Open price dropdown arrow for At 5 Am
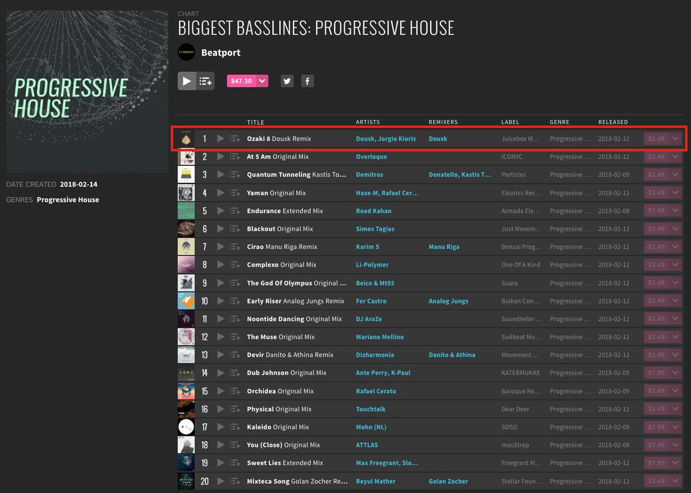691x493 pixels. click(675, 157)
